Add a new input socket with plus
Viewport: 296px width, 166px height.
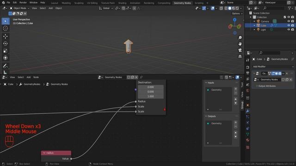click(235, 89)
